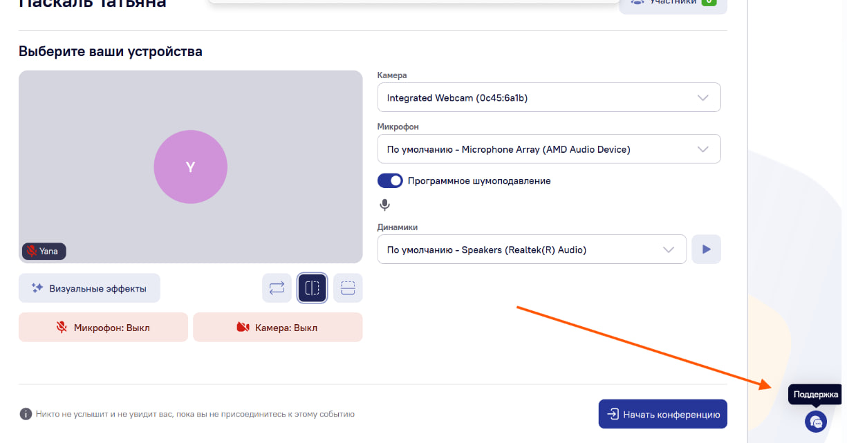
Task: Open the Поддержка support chat icon
Action: 816,422
